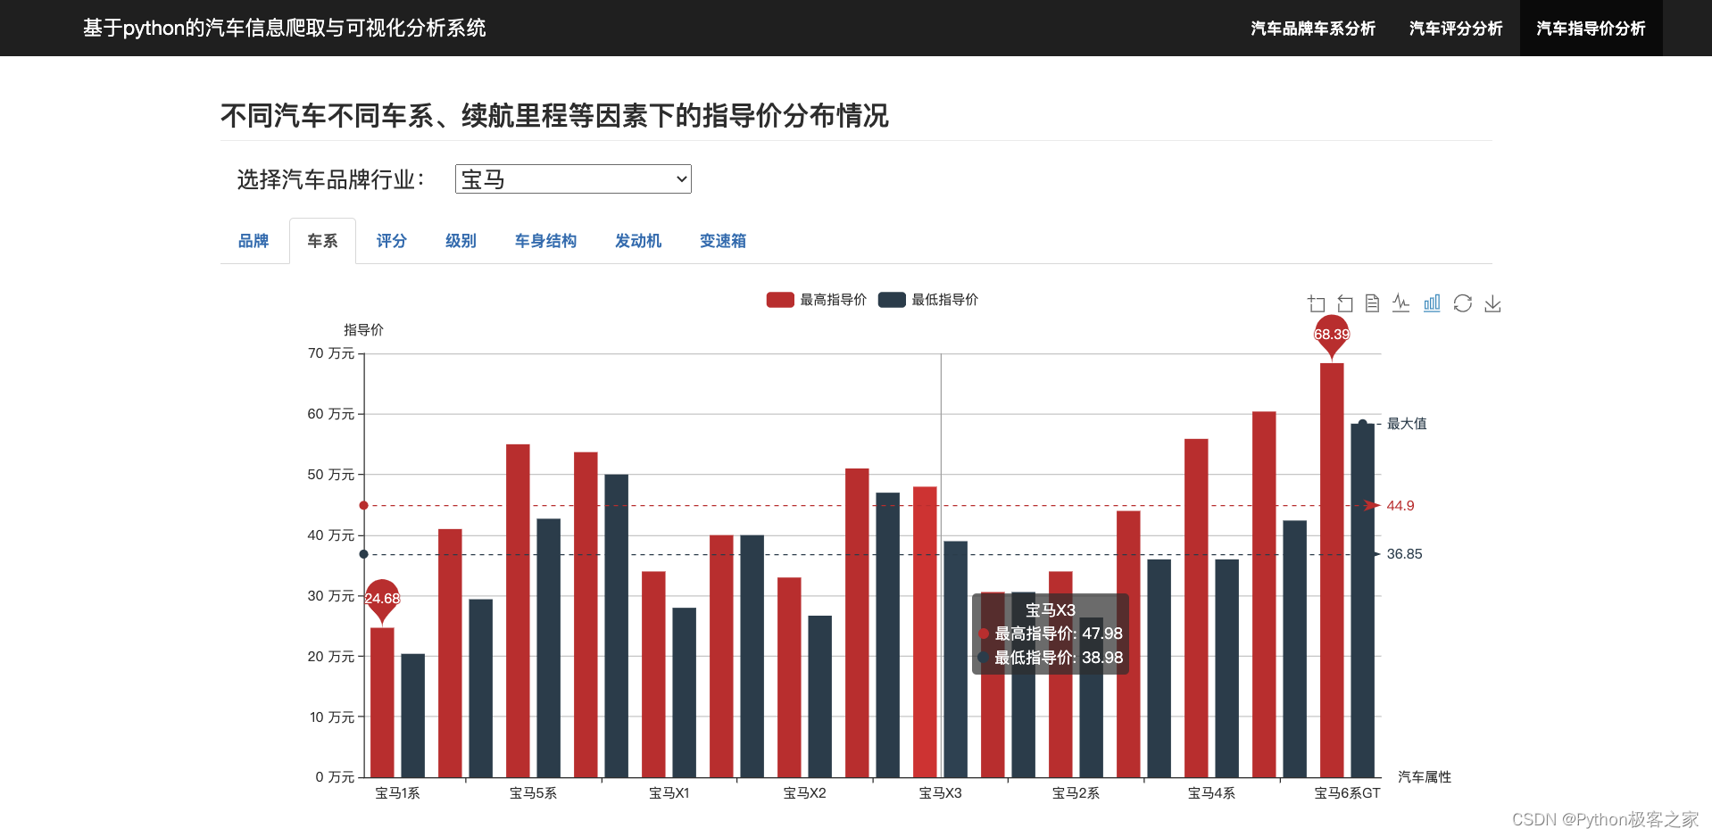This screenshot has height=837, width=1712.
Task: Click the 宝马X2 axis label
Action: click(x=804, y=793)
